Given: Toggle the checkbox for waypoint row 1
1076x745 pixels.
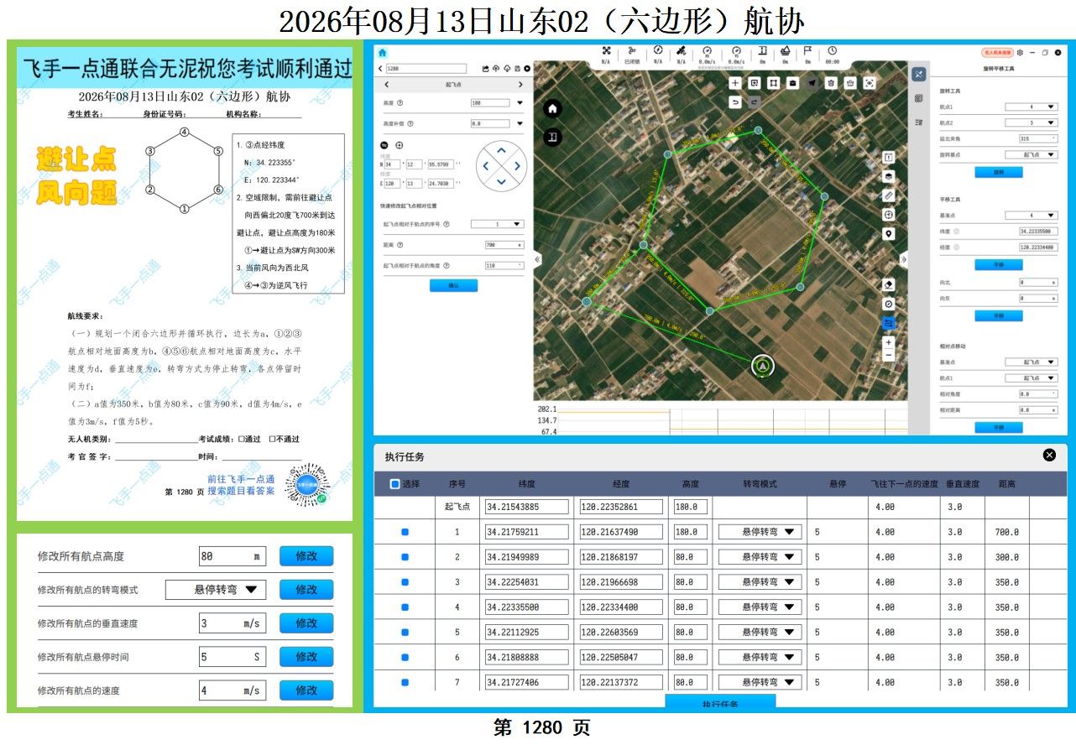Looking at the screenshot, I should [x=405, y=532].
